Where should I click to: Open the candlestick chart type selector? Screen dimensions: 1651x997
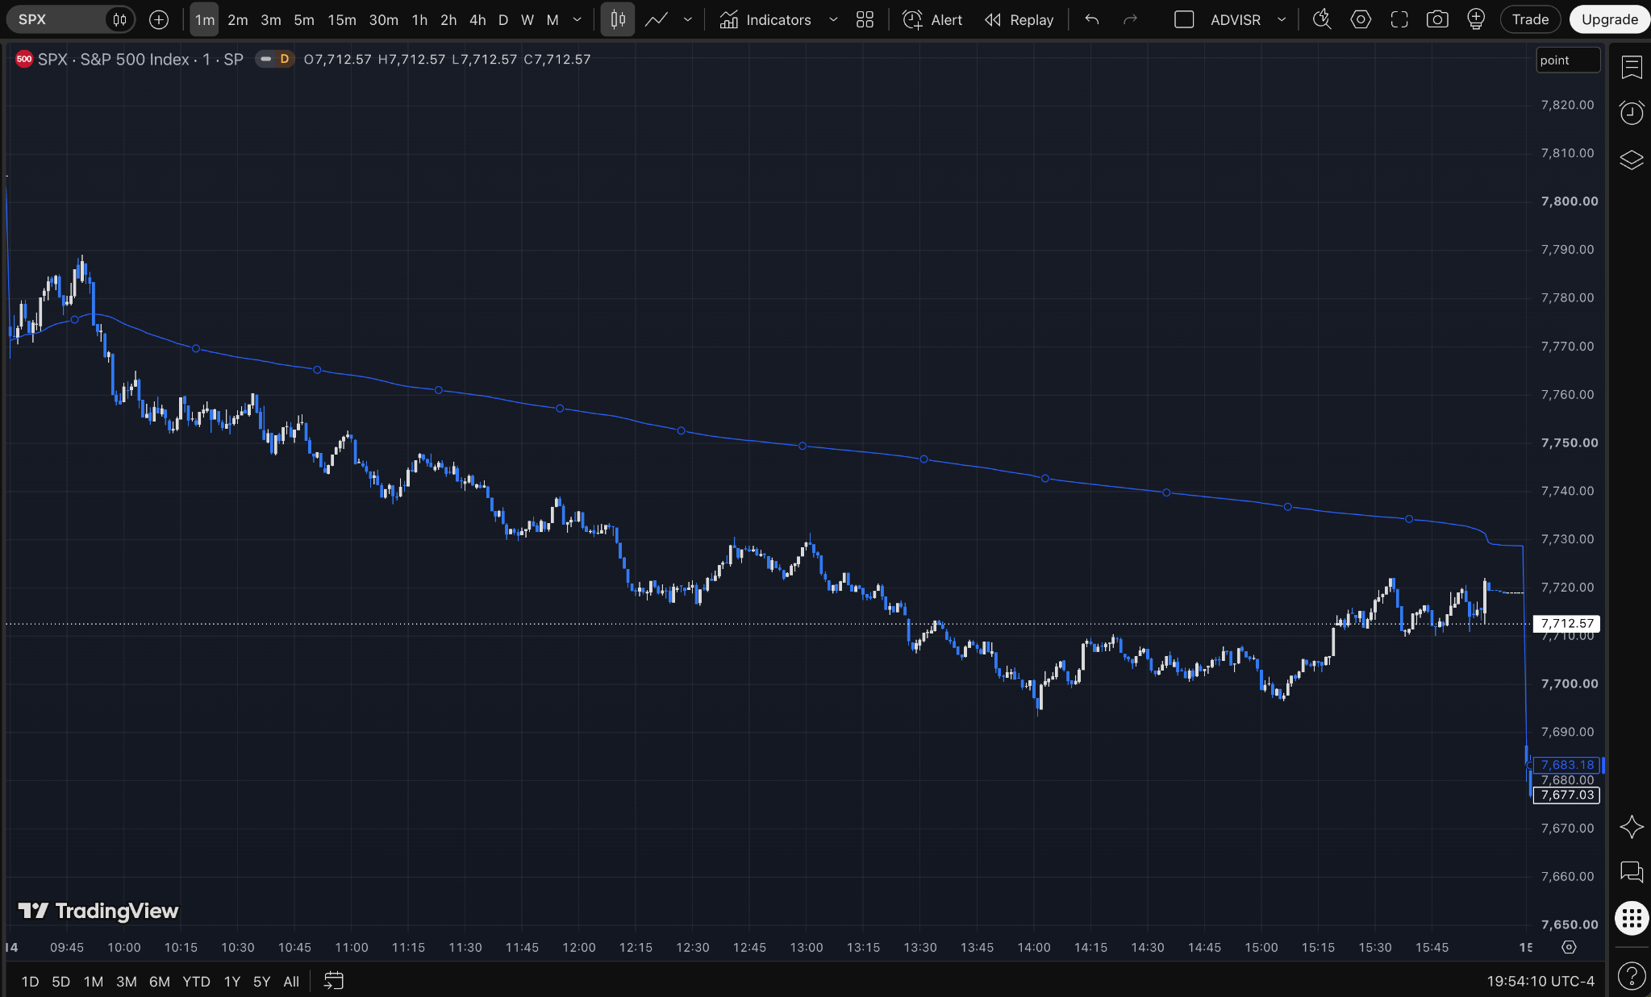click(x=617, y=19)
